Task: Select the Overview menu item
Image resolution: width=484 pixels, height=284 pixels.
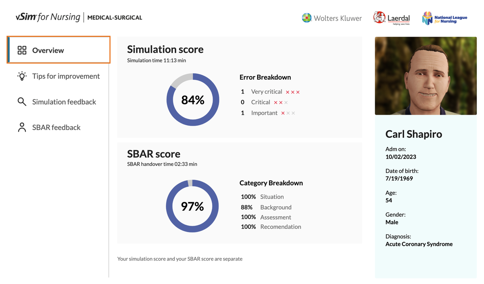Action: 48,50
